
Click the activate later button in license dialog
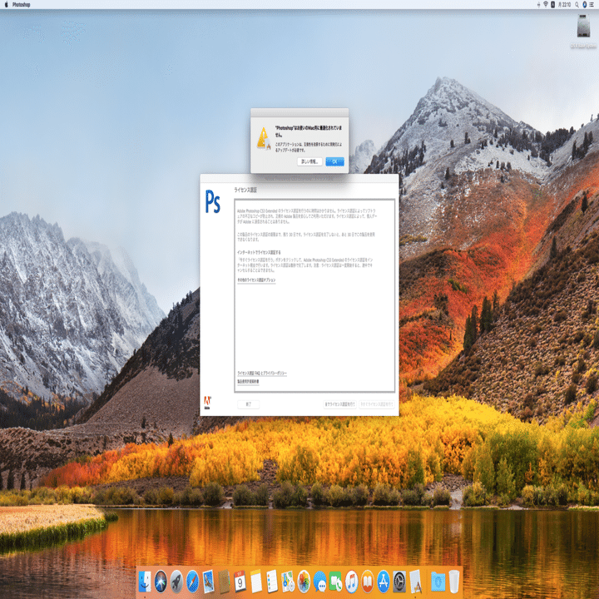pos(339,404)
